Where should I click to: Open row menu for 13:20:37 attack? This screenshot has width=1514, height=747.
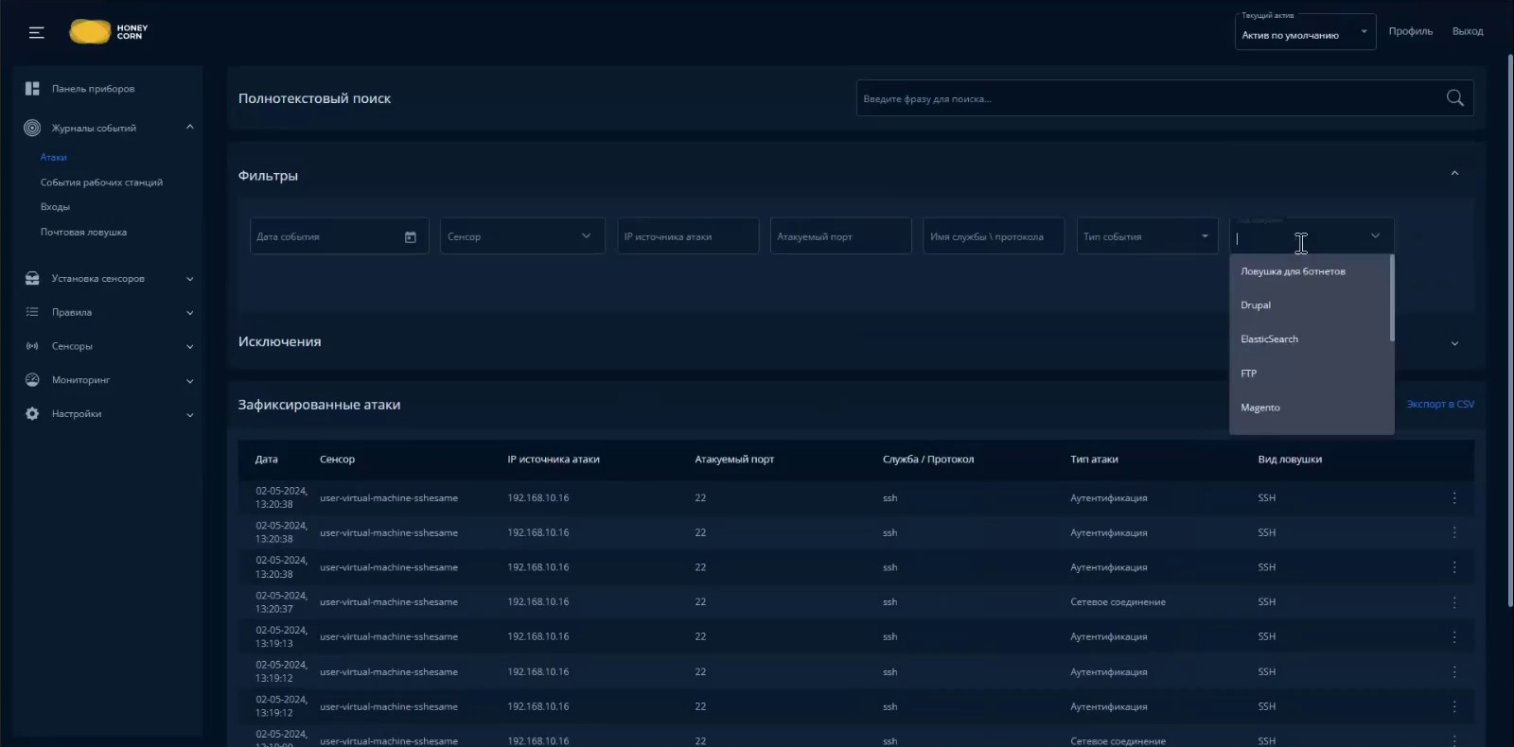(1454, 602)
